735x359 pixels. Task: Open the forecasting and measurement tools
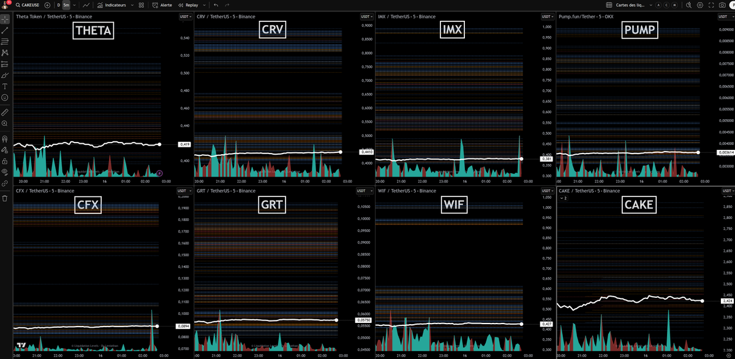(5, 64)
